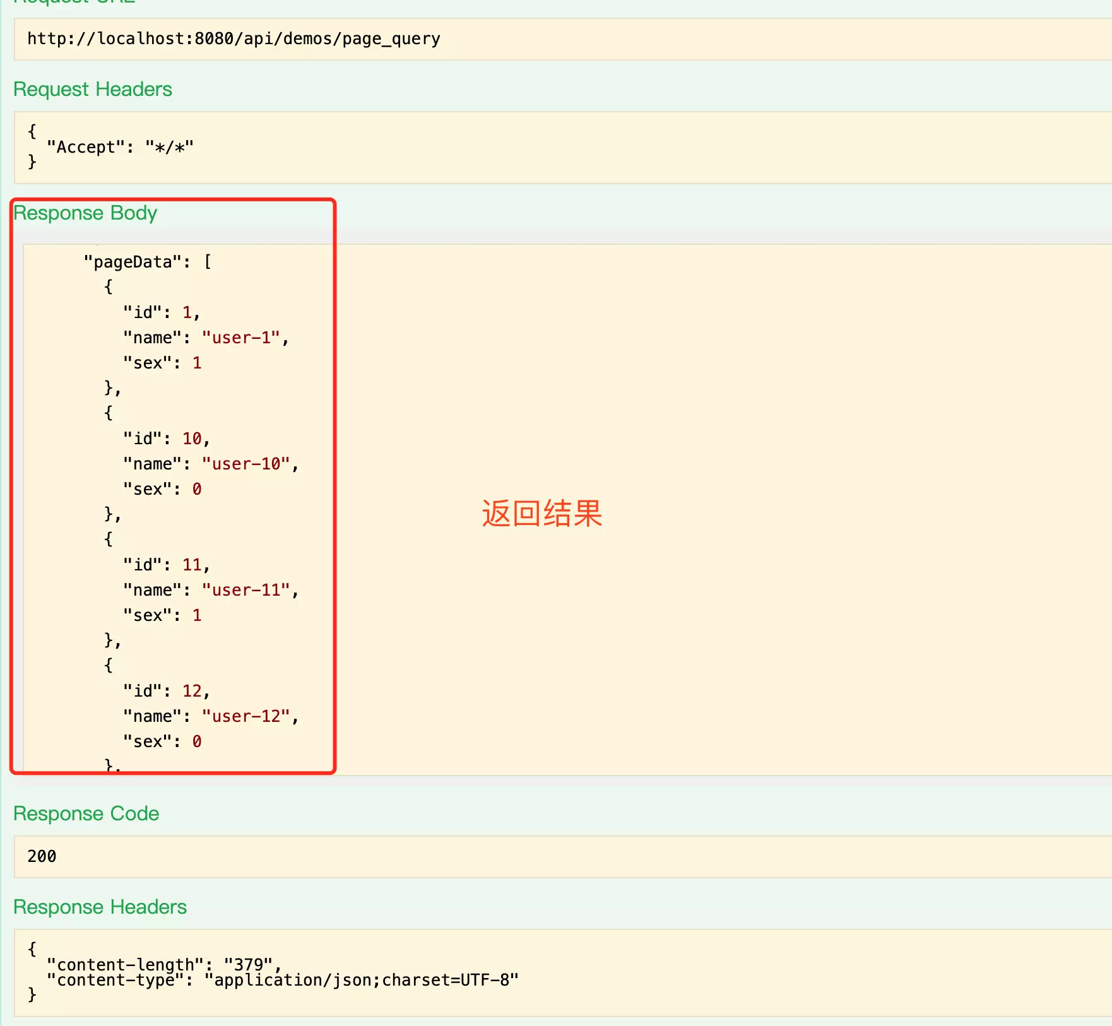1112x1026 pixels.
Task: Click the sex line under user-11
Action: pos(162,615)
